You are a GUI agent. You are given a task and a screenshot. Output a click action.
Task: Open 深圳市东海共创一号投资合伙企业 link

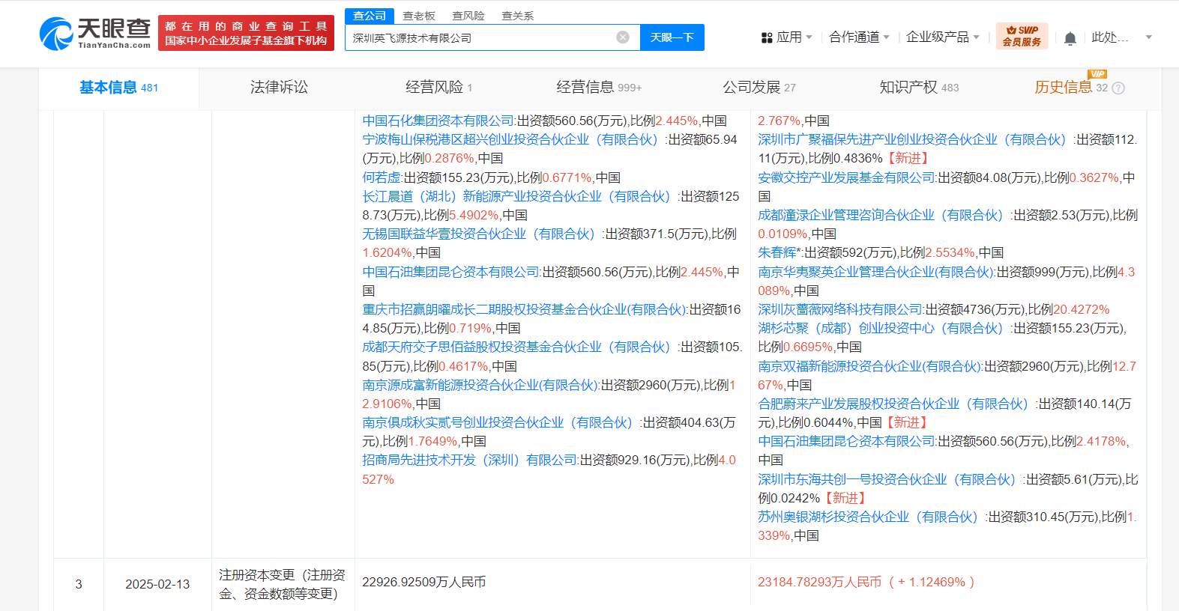click(887, 479)
